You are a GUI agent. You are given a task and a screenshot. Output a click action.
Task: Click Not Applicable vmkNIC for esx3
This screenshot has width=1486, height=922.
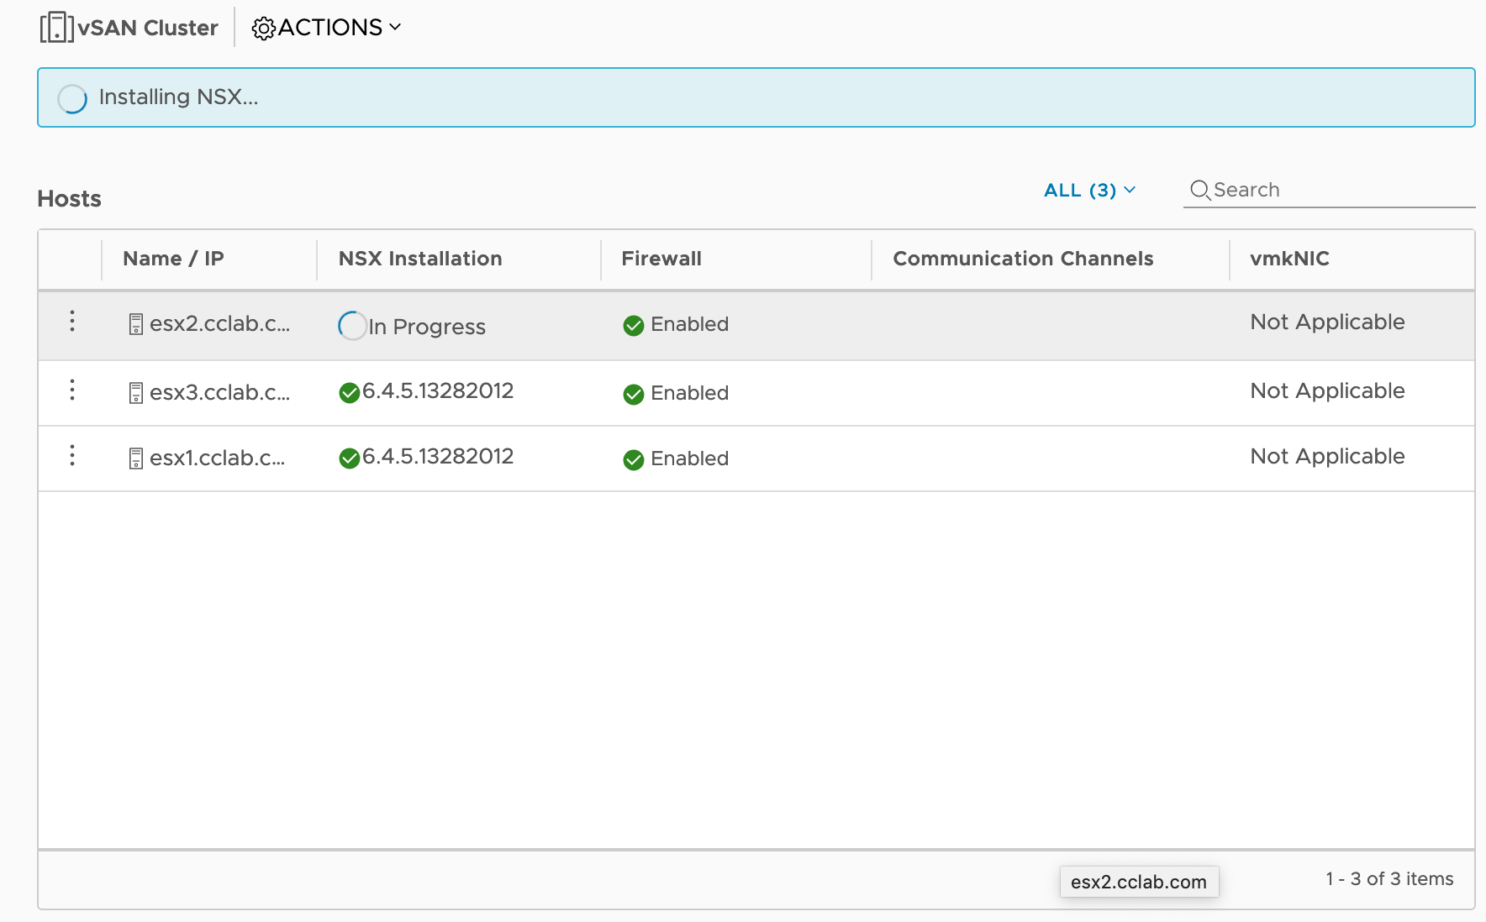pos(1327,390)
